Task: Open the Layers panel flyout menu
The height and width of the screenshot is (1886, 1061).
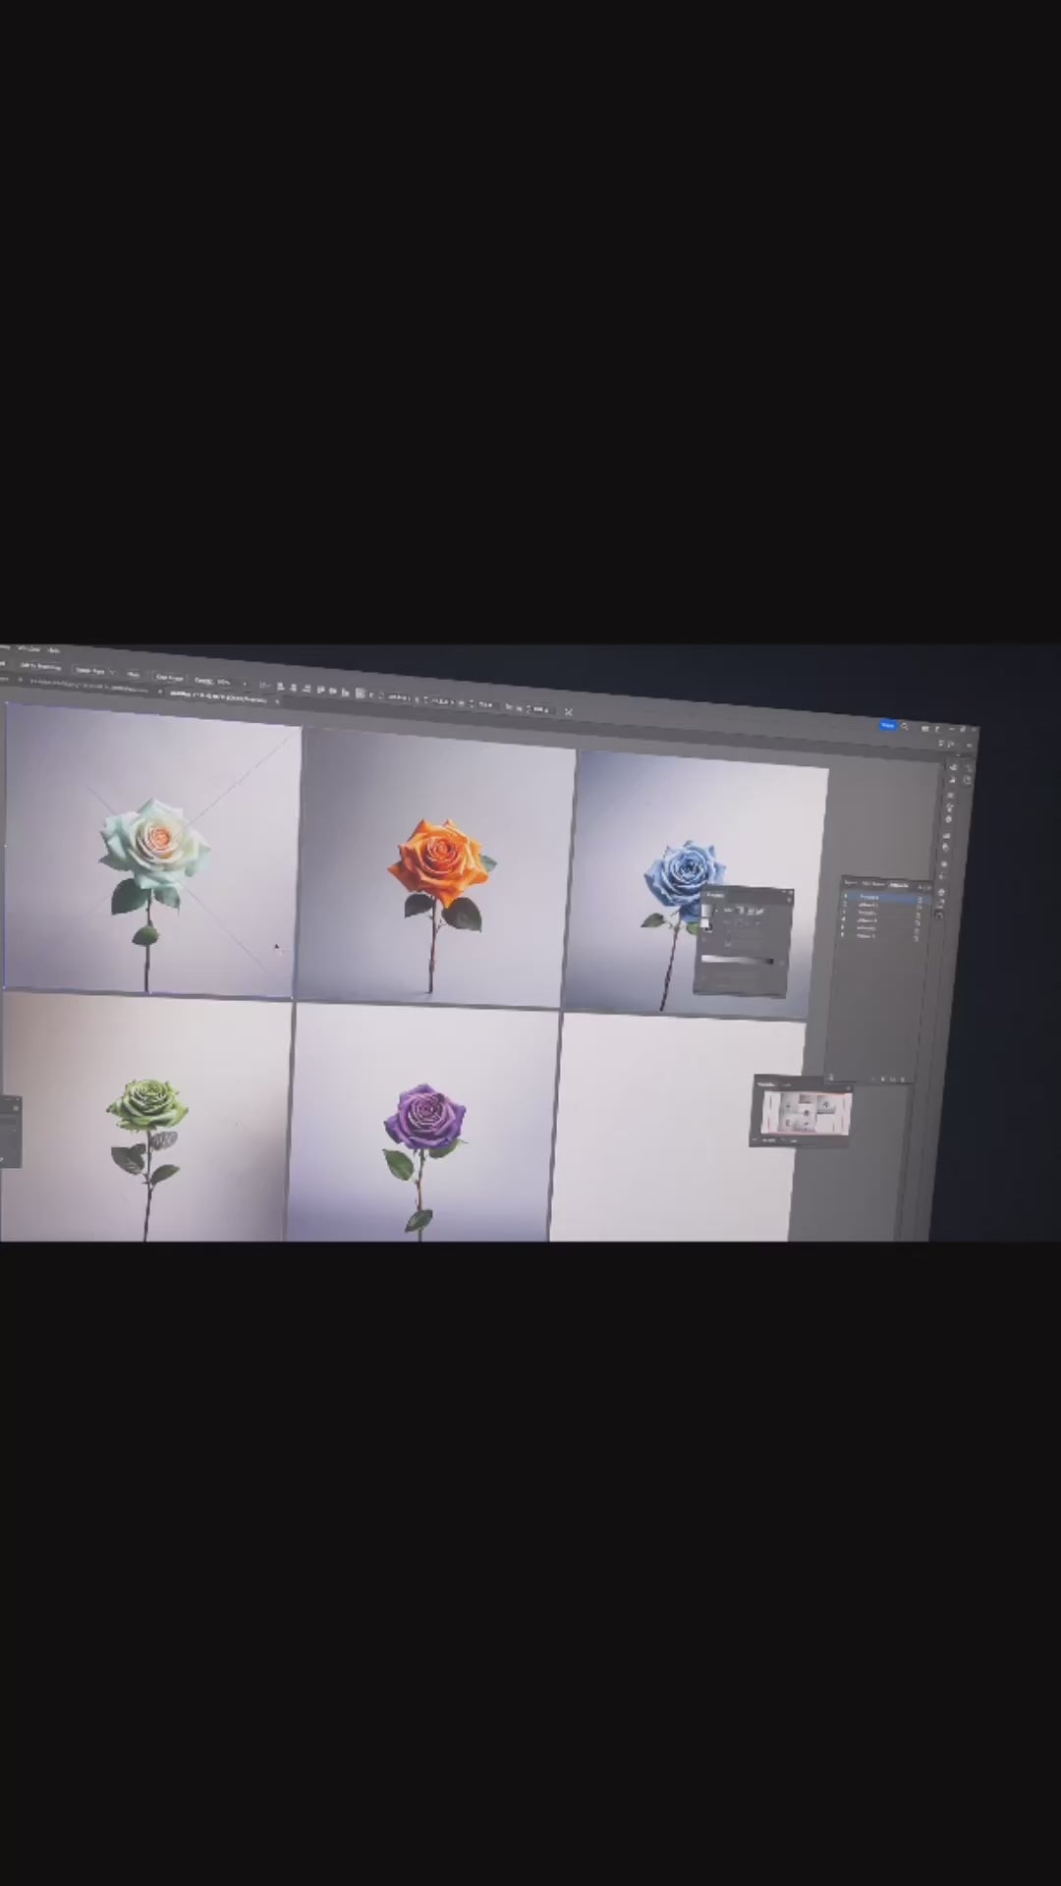Action: pyautogui.click(x=927, y=886)
